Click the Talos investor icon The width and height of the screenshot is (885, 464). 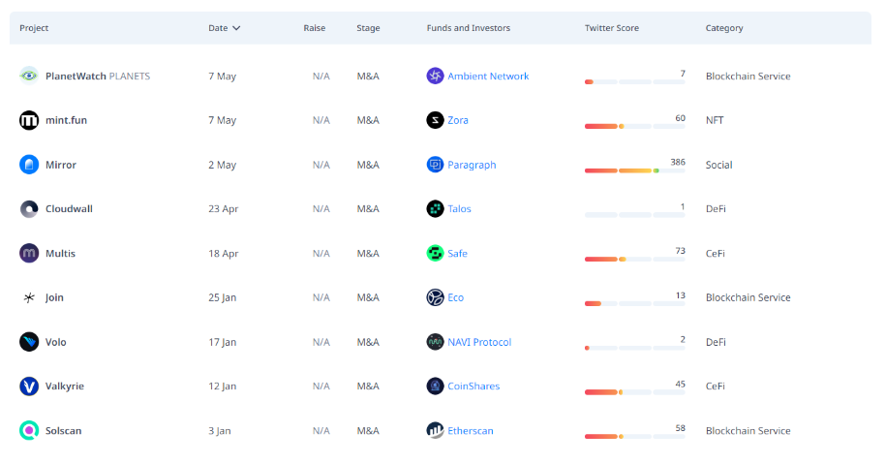pyautogui.click(x=435, y=209)
